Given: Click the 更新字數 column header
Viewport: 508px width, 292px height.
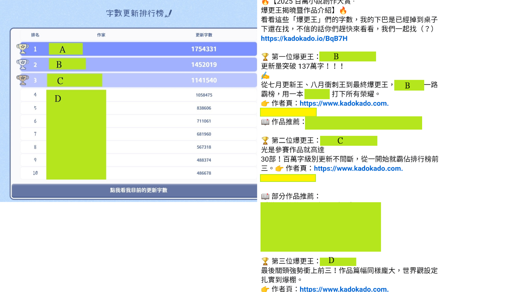Looking at the screenshot, I should tap(204, 35).
